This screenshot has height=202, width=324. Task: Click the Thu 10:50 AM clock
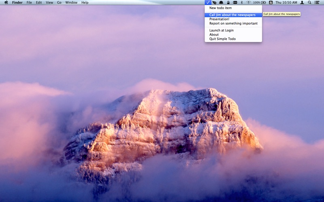(x=286, y=2)
